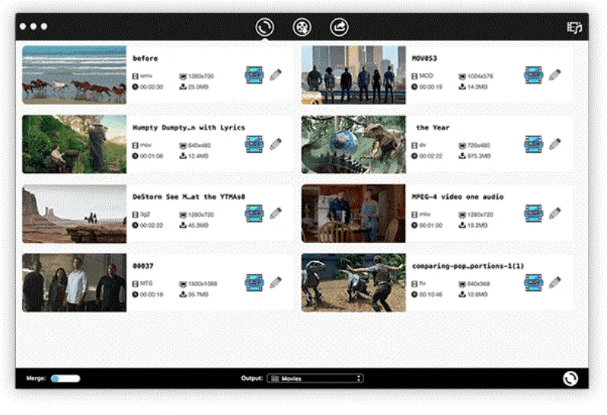Click 'Humpty Dumpty…n with Lyrics' title
The width and height of the screenshot is (607, 415).
(x=189, y=128)
